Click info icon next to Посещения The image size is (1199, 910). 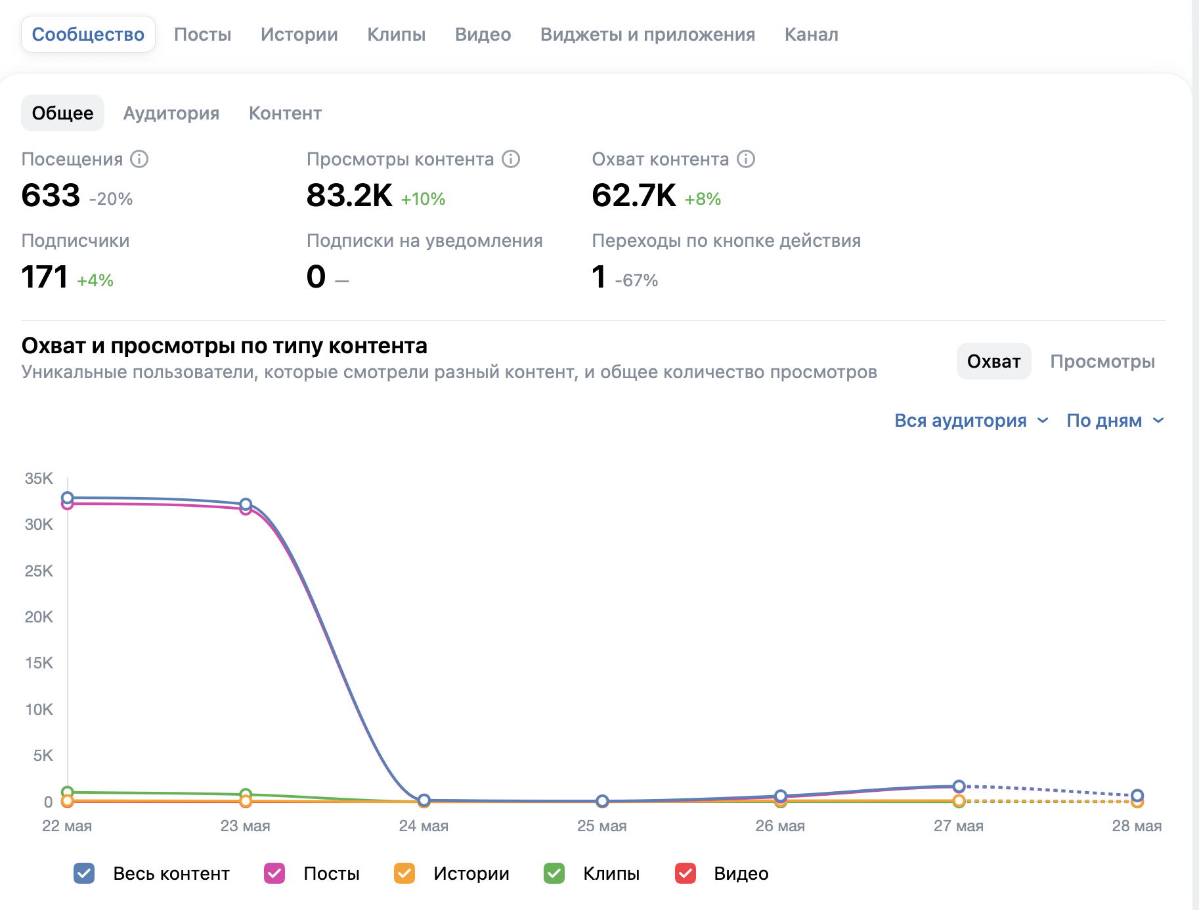[x=139, y=159]
